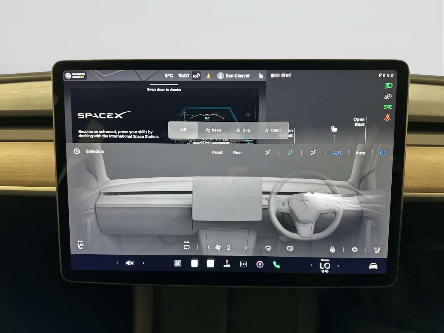Screen dimensions: 444x333
Task: Select Dog mode option
Action: click(243, 130)
